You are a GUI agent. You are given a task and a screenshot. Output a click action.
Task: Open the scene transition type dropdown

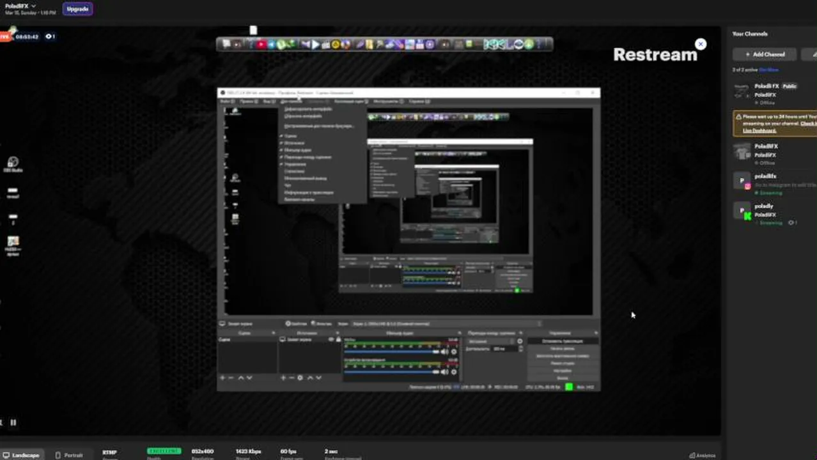[490, 341]
